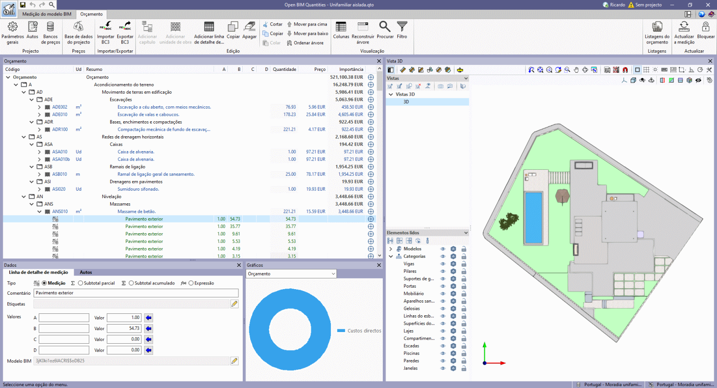Open the Gráficos Orçamento dropdown

[x=291, y=274]
